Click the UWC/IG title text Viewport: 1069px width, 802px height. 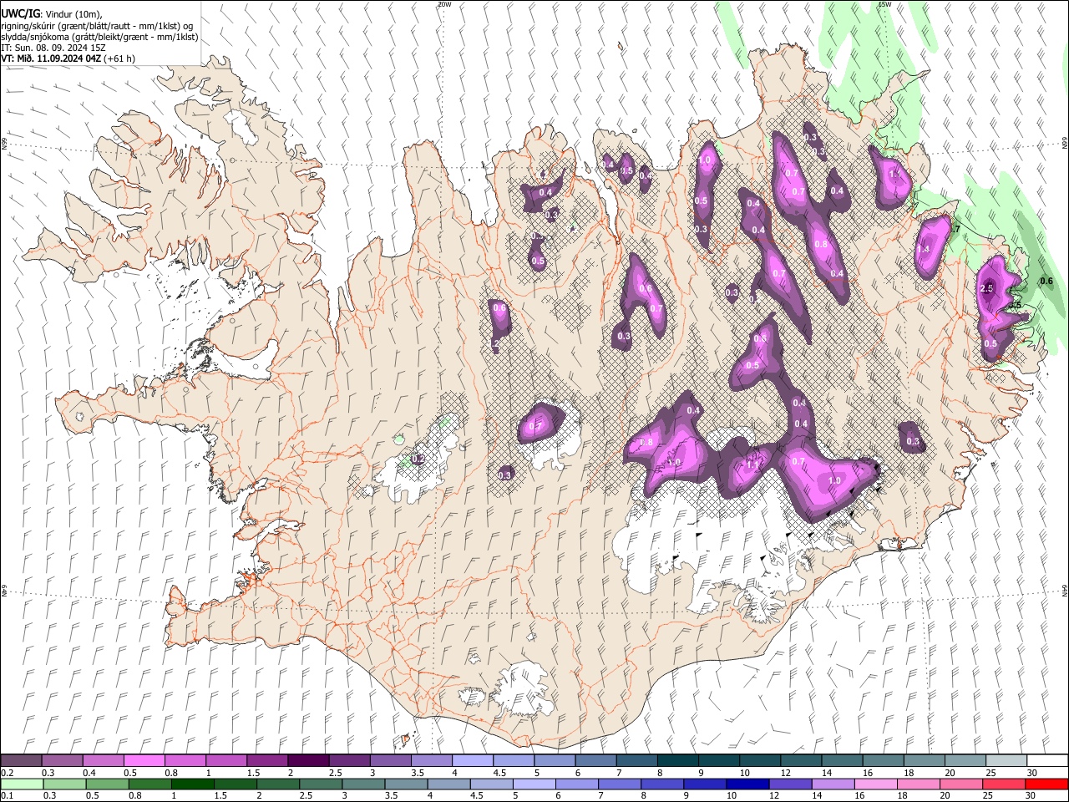(20, 13)
